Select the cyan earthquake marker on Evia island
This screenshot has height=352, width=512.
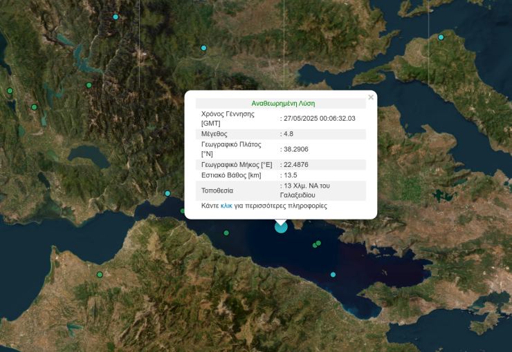[441, 37]
